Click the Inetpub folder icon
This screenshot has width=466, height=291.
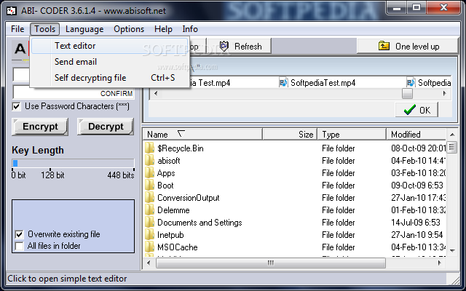coord(149,235)
